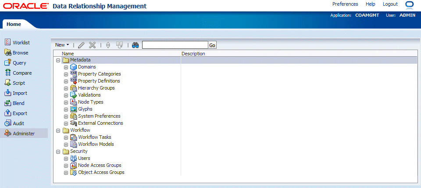421x188 pixels.
Task: Open the Help link
Action: pyautogui.click(x=370, y=4)
